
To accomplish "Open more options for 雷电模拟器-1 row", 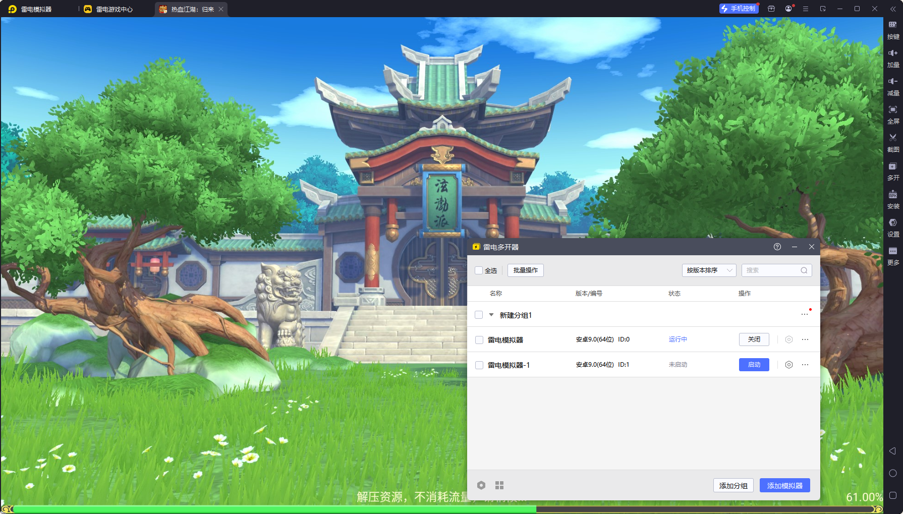I will 805,365.
